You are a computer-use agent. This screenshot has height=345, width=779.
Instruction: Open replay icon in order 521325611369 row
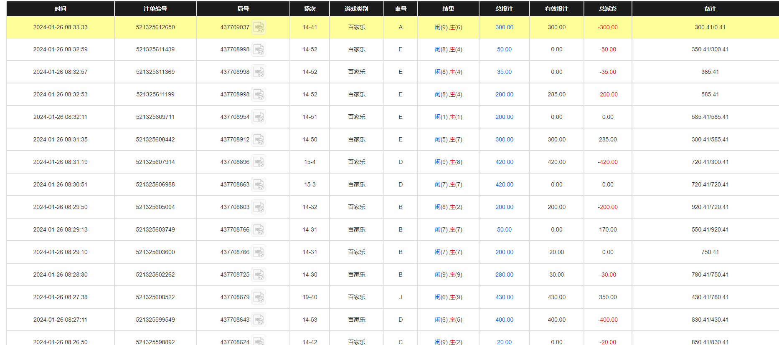pos(259,72)
